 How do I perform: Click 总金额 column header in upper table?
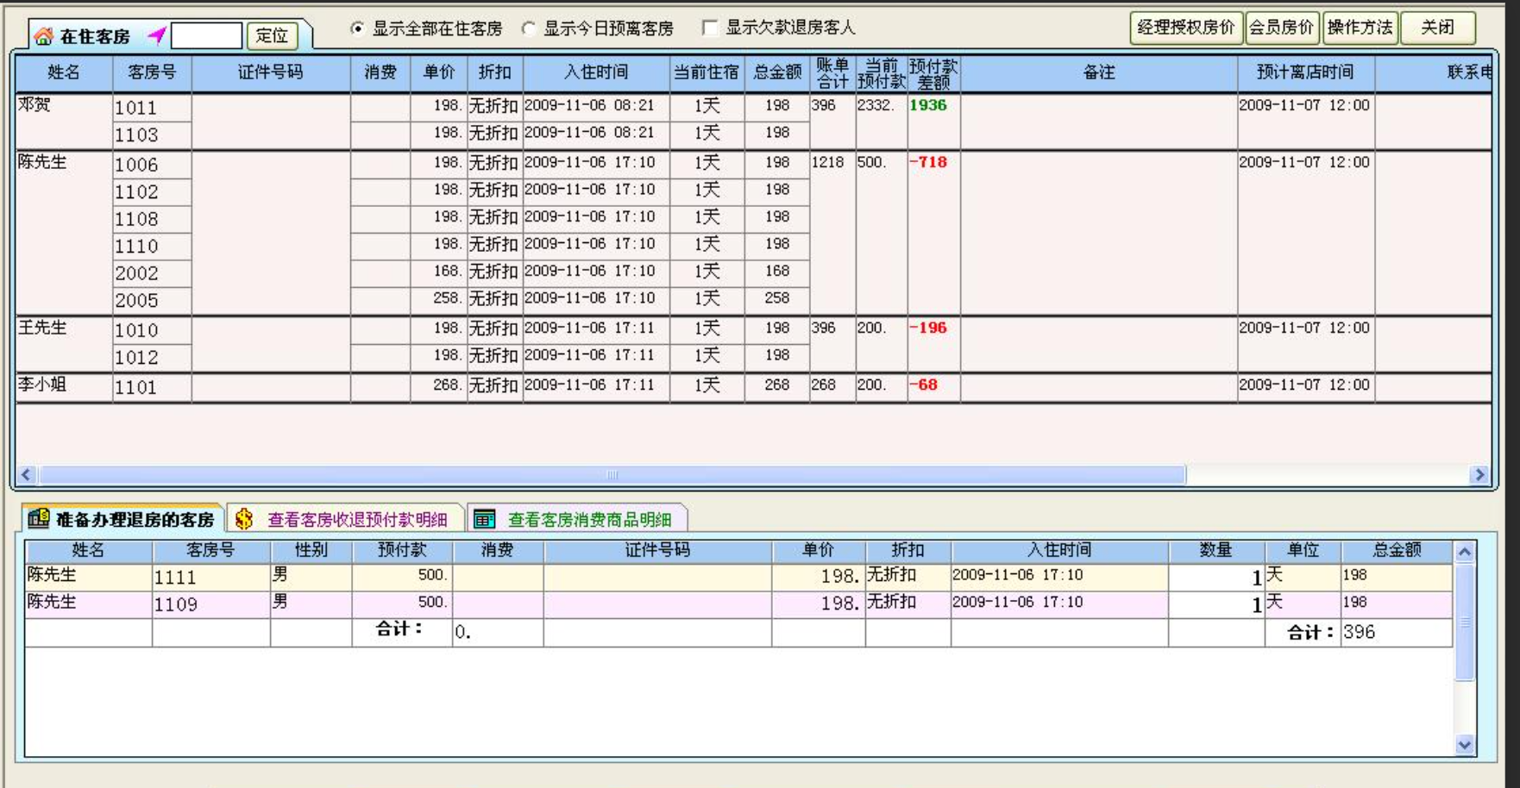pos(777,72)
